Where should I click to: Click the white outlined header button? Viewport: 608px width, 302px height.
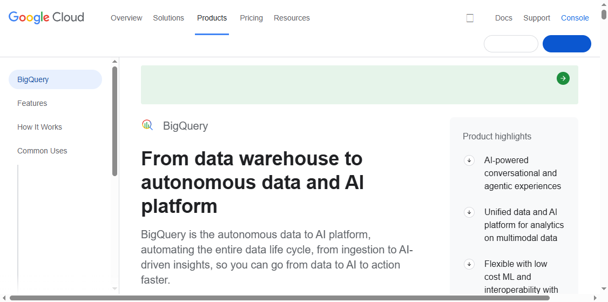[x=511, y=44]
